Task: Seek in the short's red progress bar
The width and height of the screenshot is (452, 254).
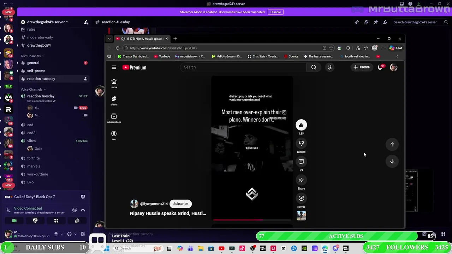Action: click(x=252, y=220)
